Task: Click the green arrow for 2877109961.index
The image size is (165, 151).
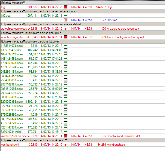Action: tap(66, 84)
